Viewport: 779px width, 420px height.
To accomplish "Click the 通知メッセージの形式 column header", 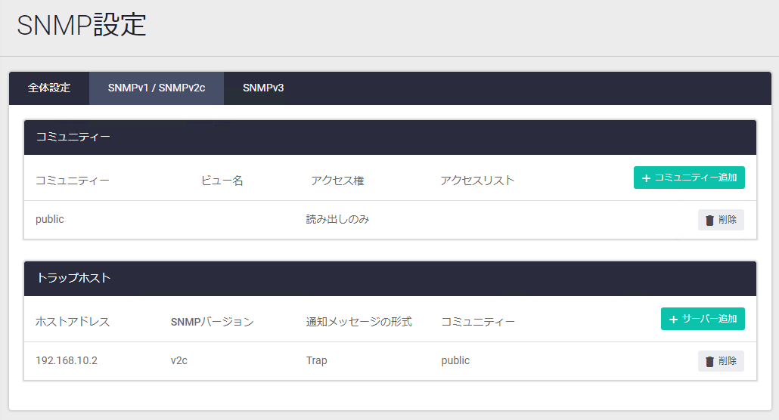I will 358,322.
